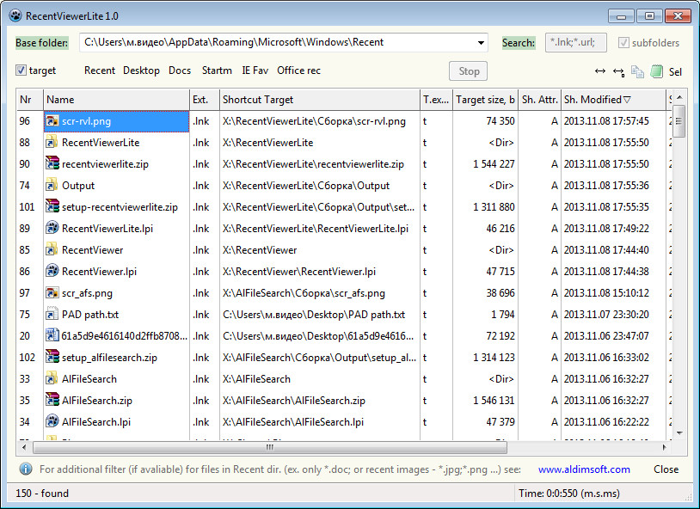
Task: Select the Docs folder shortcut
Action: pyautogui.click(x=180, y=71)
